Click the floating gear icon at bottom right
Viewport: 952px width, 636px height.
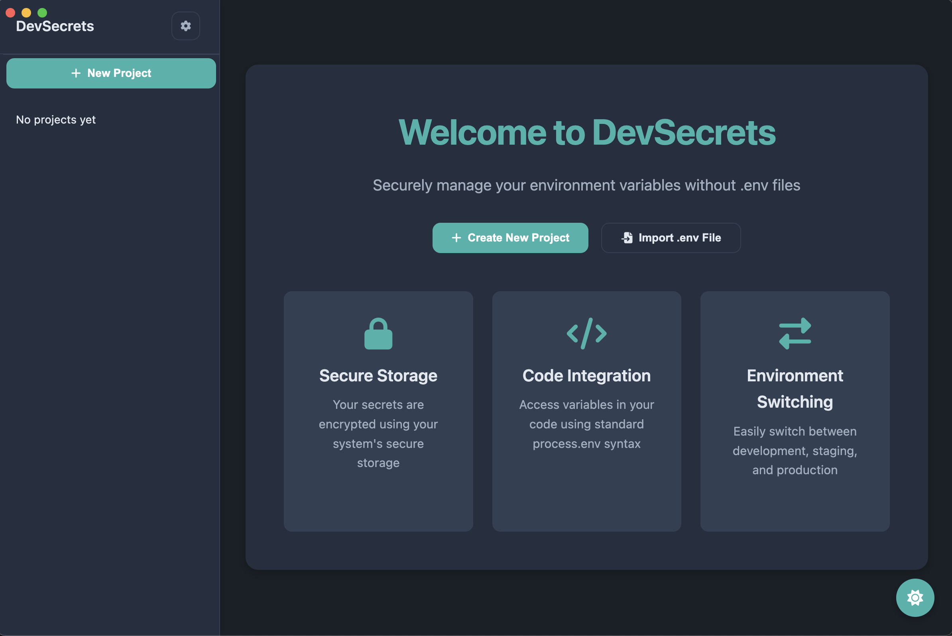pos(915,597)
